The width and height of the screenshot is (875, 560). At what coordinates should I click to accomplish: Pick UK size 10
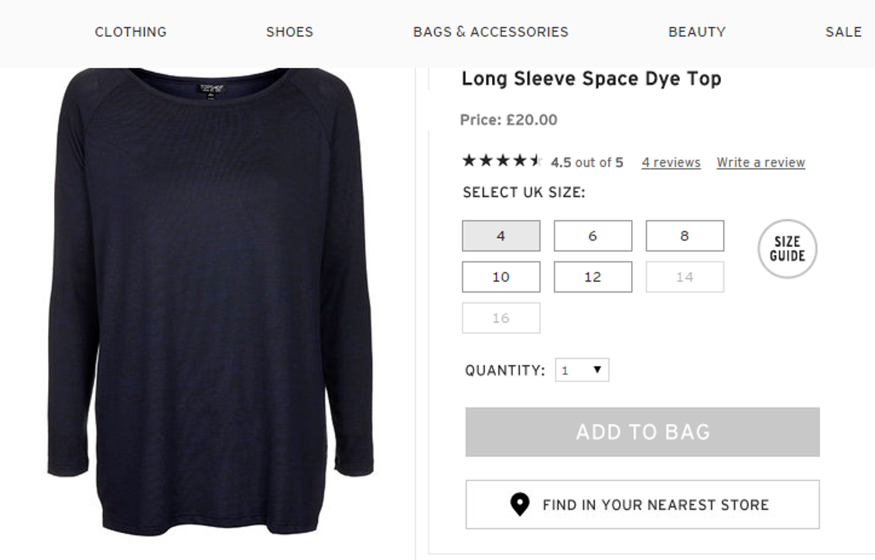[x=501, y=277]
